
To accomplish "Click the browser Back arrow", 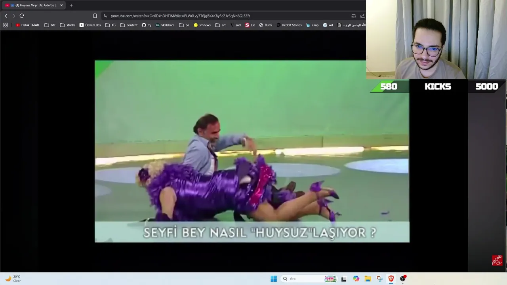I will tap(6, 16).
